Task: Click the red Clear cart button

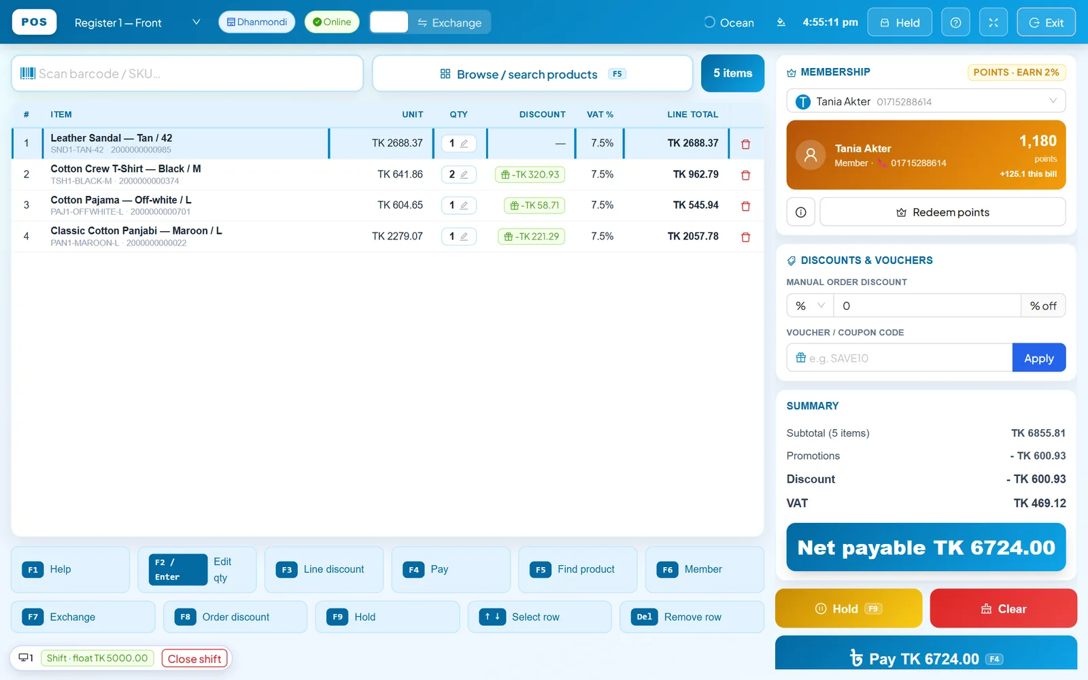Action: [x=1004, y=609]
